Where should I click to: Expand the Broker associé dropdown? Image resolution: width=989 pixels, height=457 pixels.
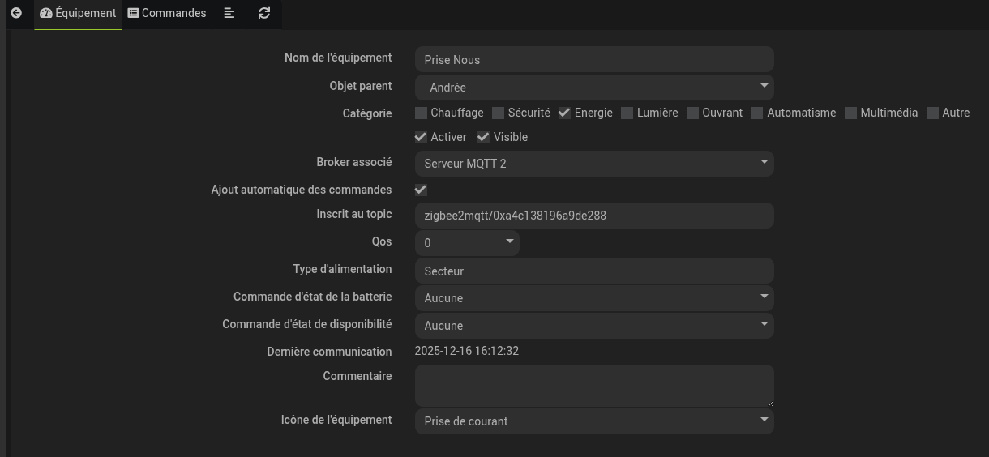tap(594, 163)
